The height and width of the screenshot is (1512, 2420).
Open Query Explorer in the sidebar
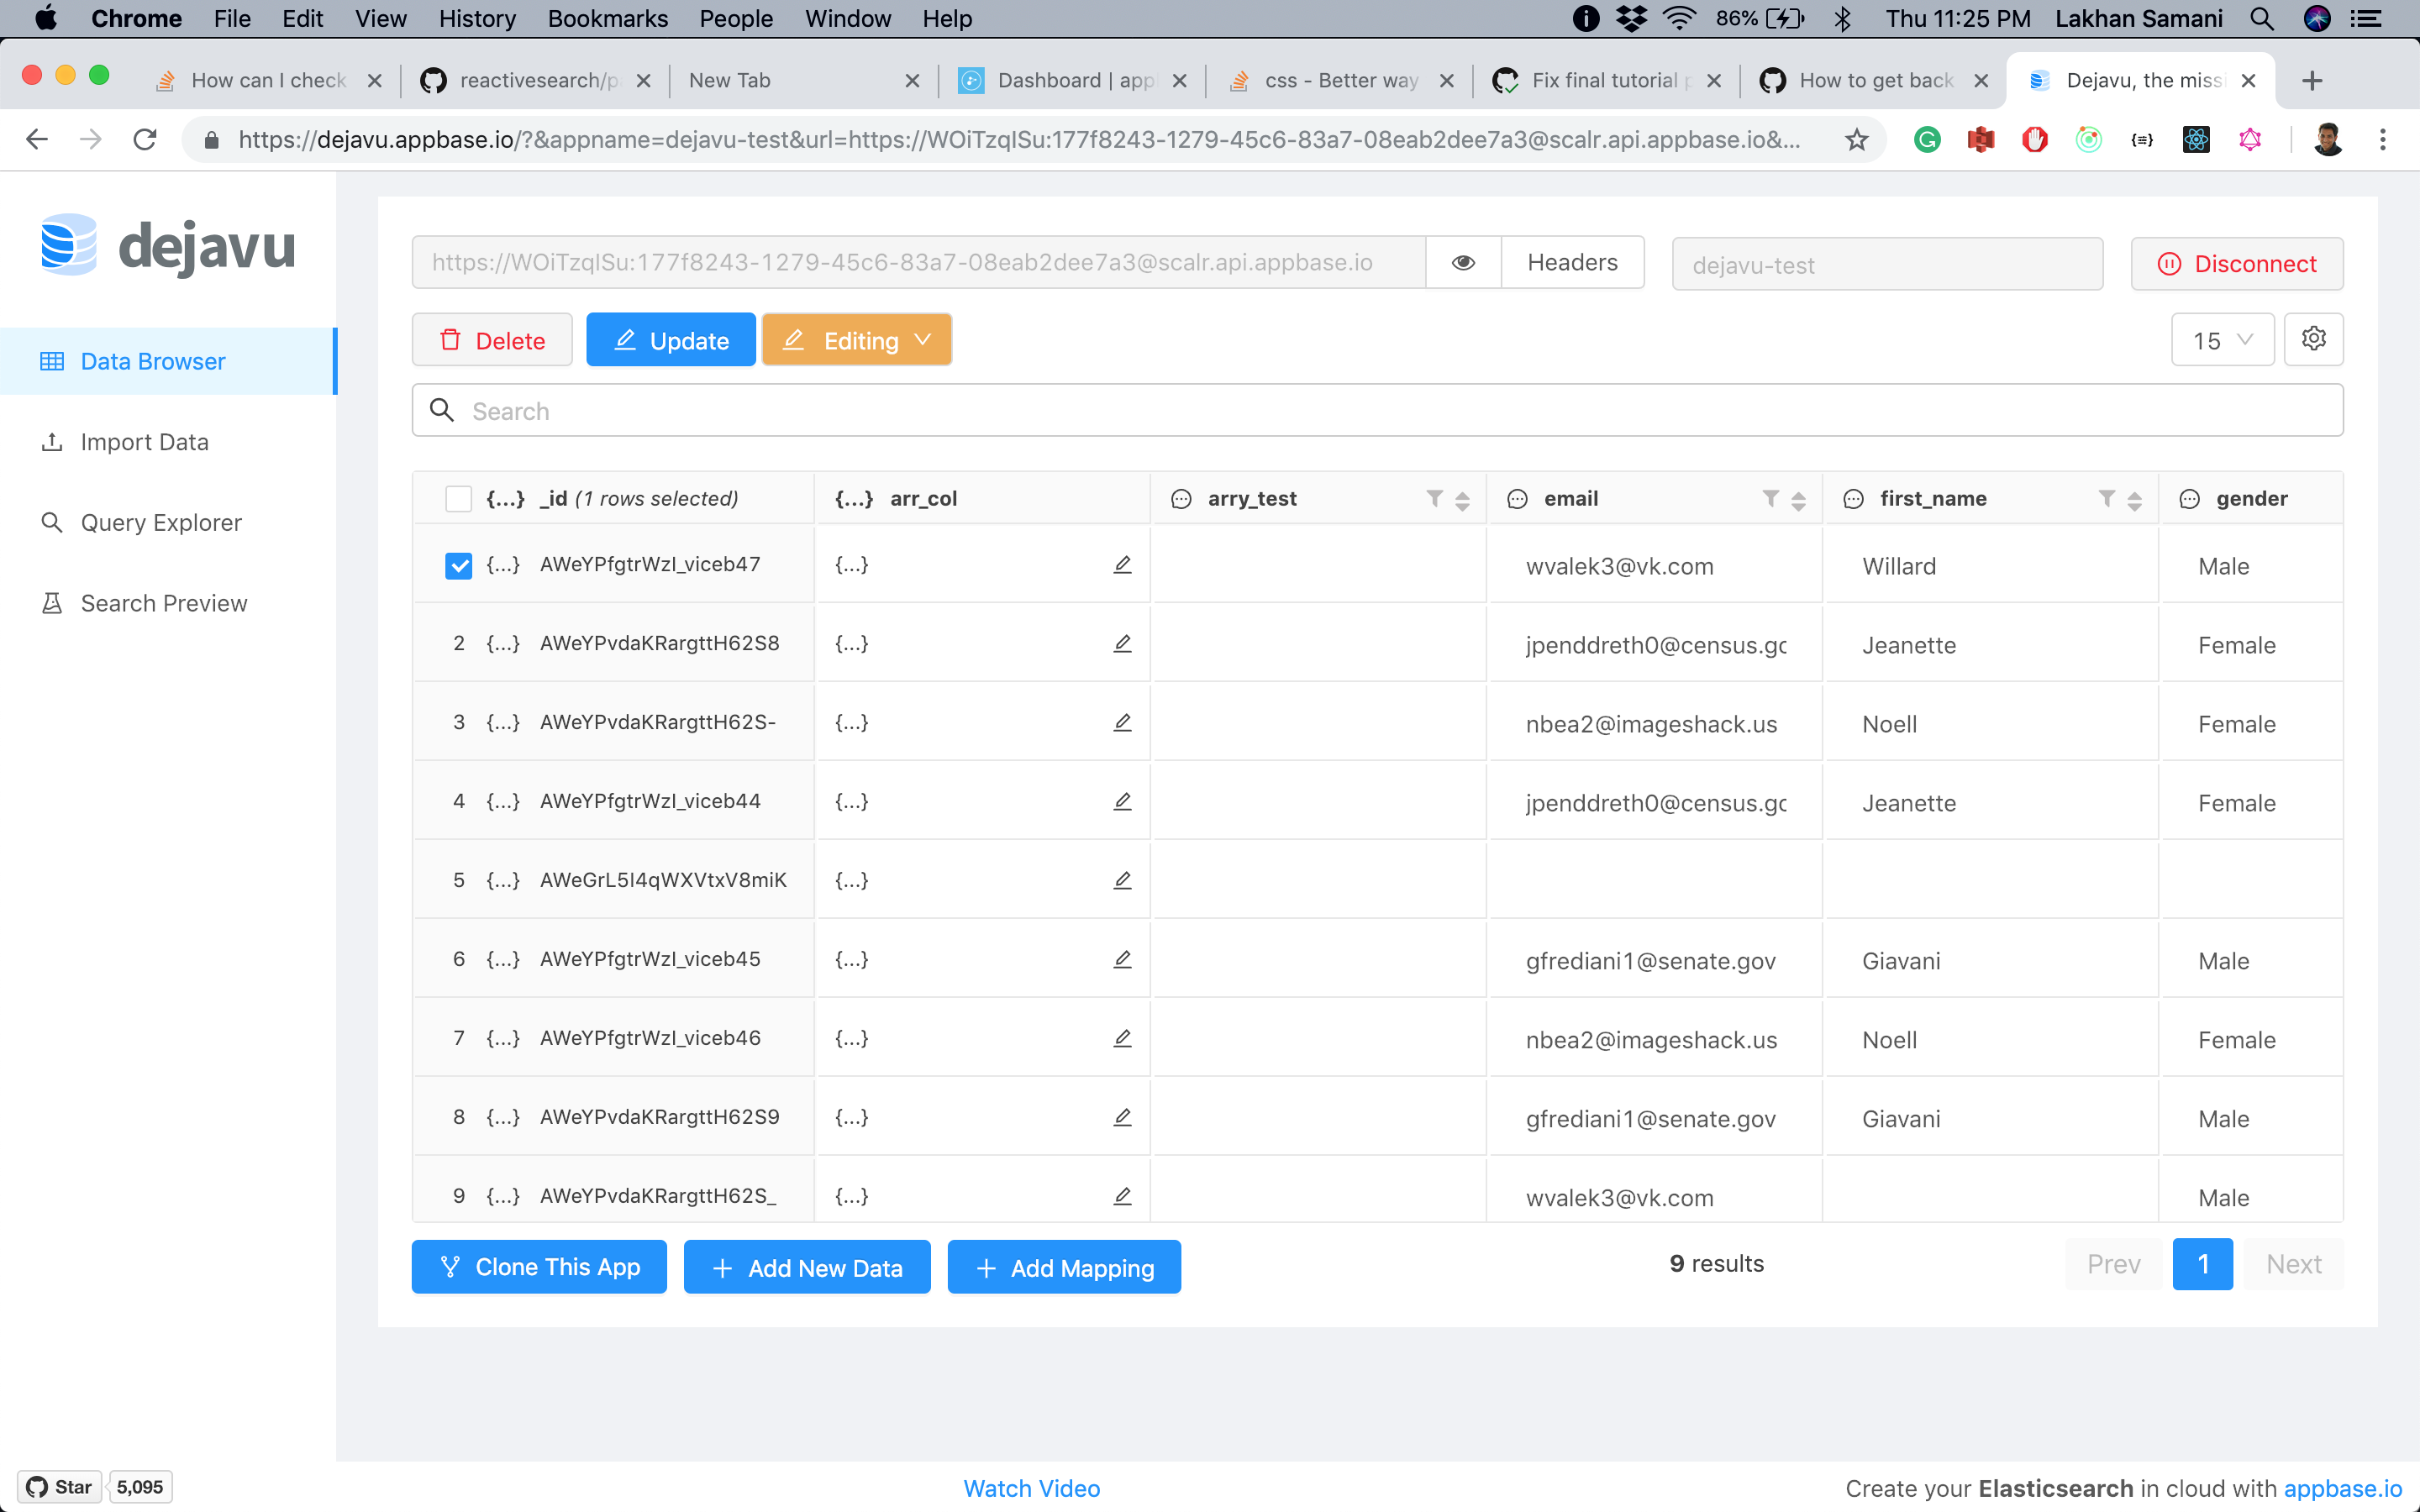point(160,522)
